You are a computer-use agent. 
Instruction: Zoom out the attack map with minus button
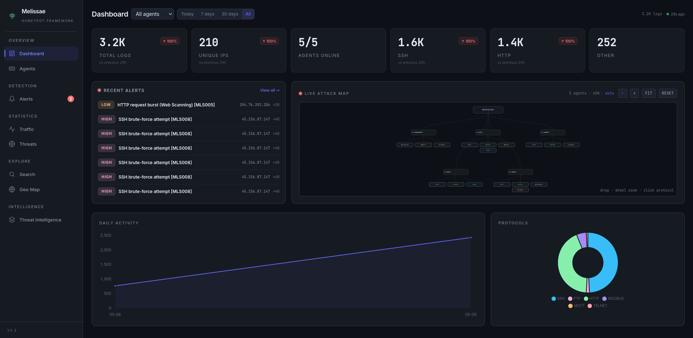(x=623, y=93)
